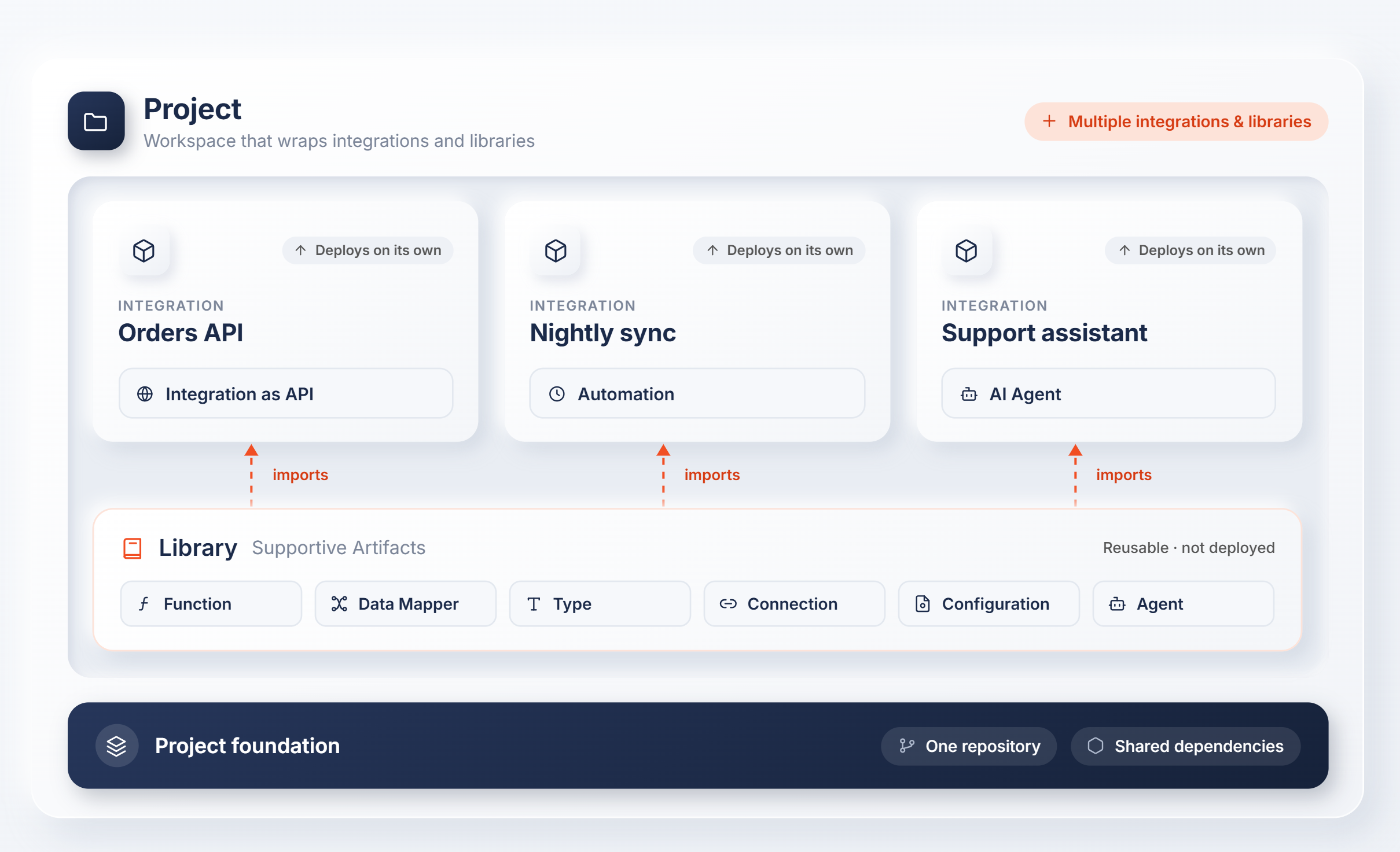
Task: Click the Multiple integrations & libraries badge
Action: (x=1176, y=121)
